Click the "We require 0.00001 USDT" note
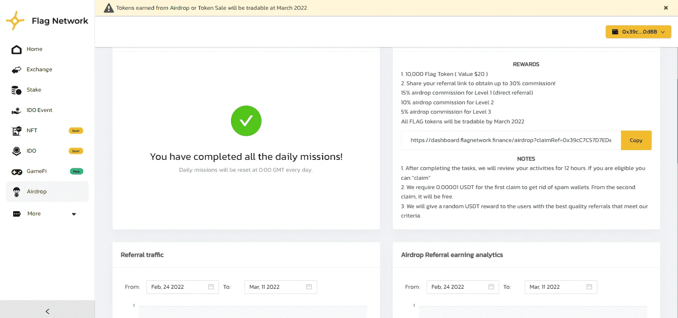Viewport: 678px width, 318px height. pos(518,192)
